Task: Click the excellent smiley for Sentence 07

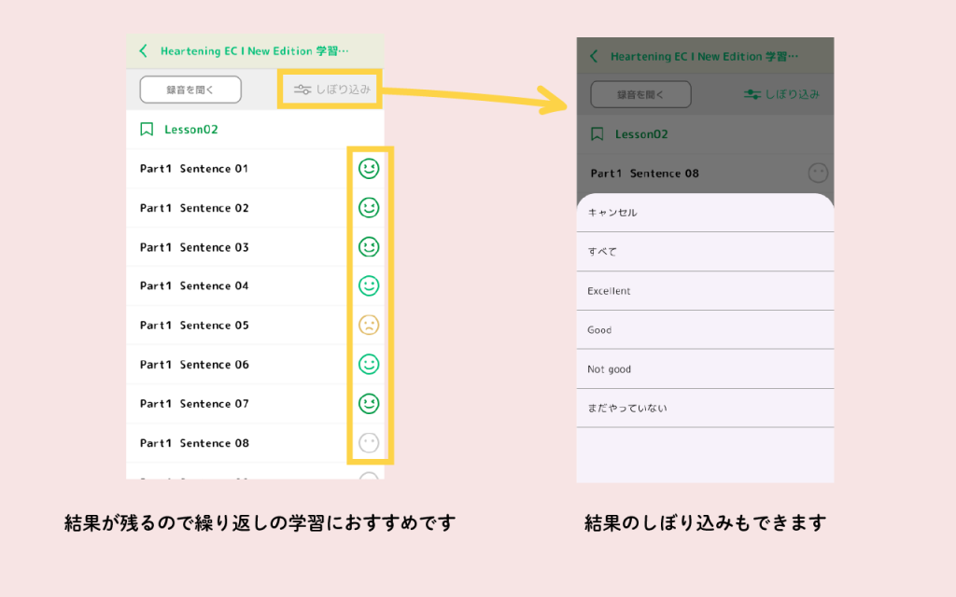Action: point(369,403)
